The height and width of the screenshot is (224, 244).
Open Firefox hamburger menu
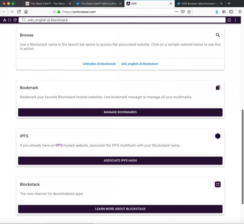tap(240, 12)
